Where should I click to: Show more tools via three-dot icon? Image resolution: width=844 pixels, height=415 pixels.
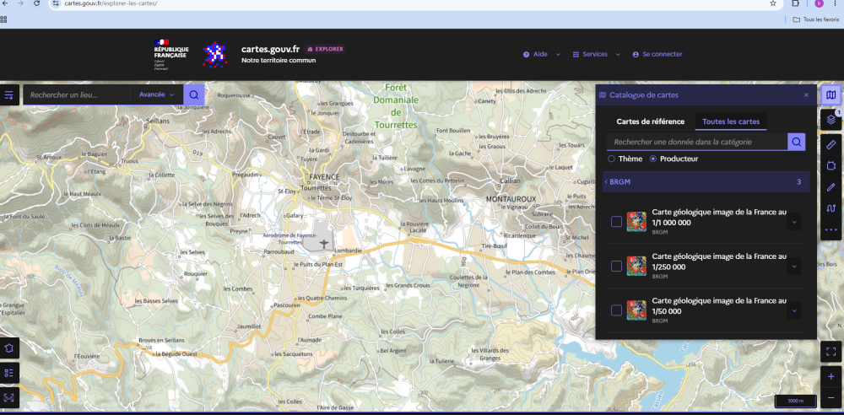coord(831,229)
